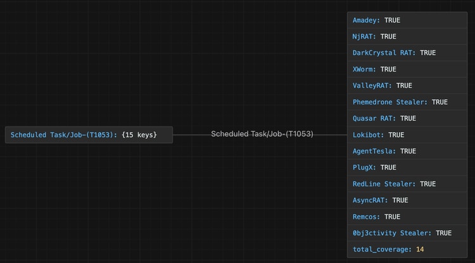475x263 pixels.
Task: Select the AgentTesla: TRUE row
Action: pos(407,151)
